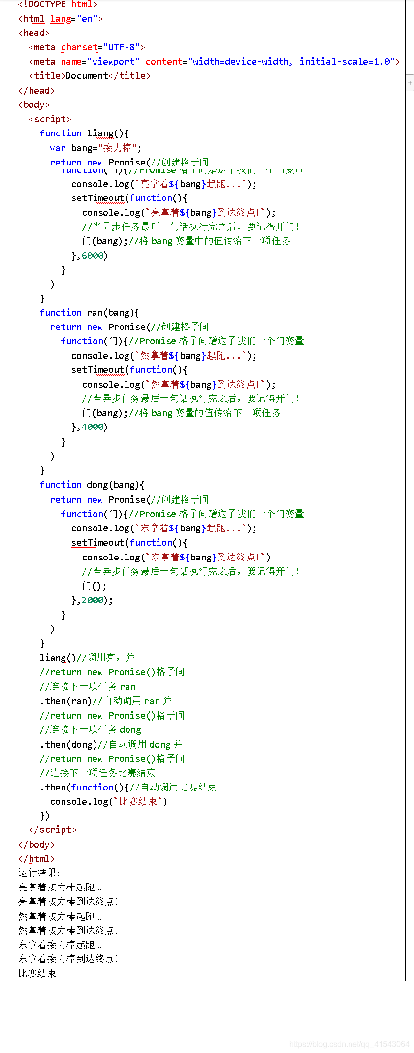414x1053 pixels.
Task: Select the '.then(ran)//自动调用 ran 并' line
Action: [x=105, y=701]
